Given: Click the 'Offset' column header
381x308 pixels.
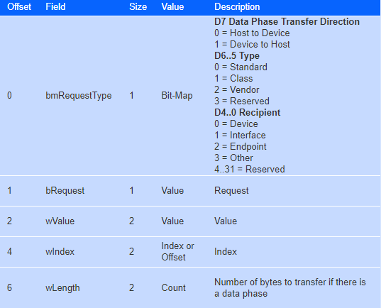Looking at the screenshot, I should click(x=19, y=7).
